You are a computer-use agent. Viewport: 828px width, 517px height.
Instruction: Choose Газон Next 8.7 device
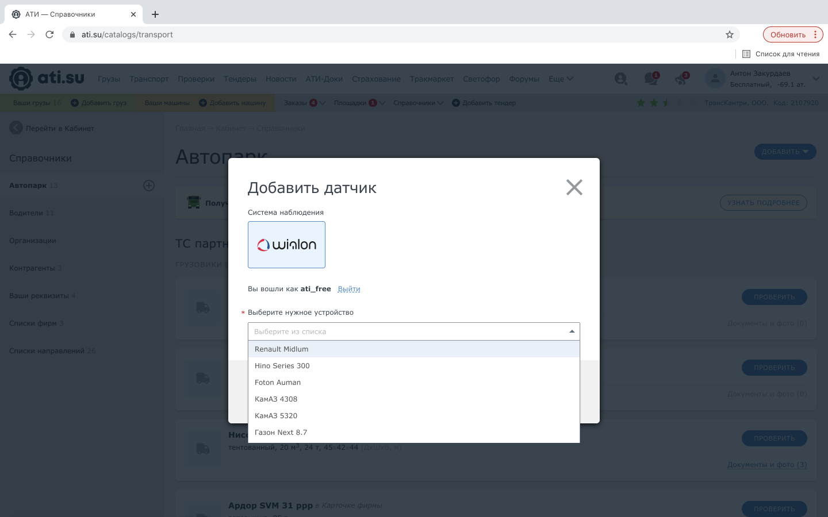(x=413, y=433)
